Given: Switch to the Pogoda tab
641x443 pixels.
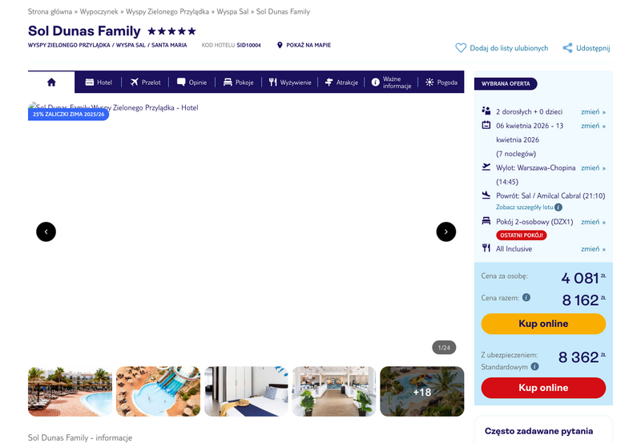Looking at the screenshot, I should 441,83.
